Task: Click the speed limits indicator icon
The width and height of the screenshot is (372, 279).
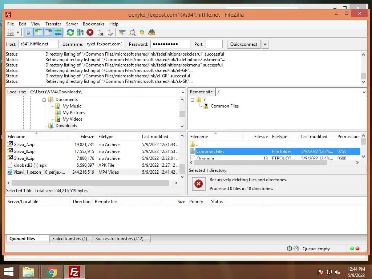Action: coord(296,248)
